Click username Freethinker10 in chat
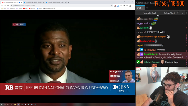This screenshot has height=106, width=188. point(151,54)
